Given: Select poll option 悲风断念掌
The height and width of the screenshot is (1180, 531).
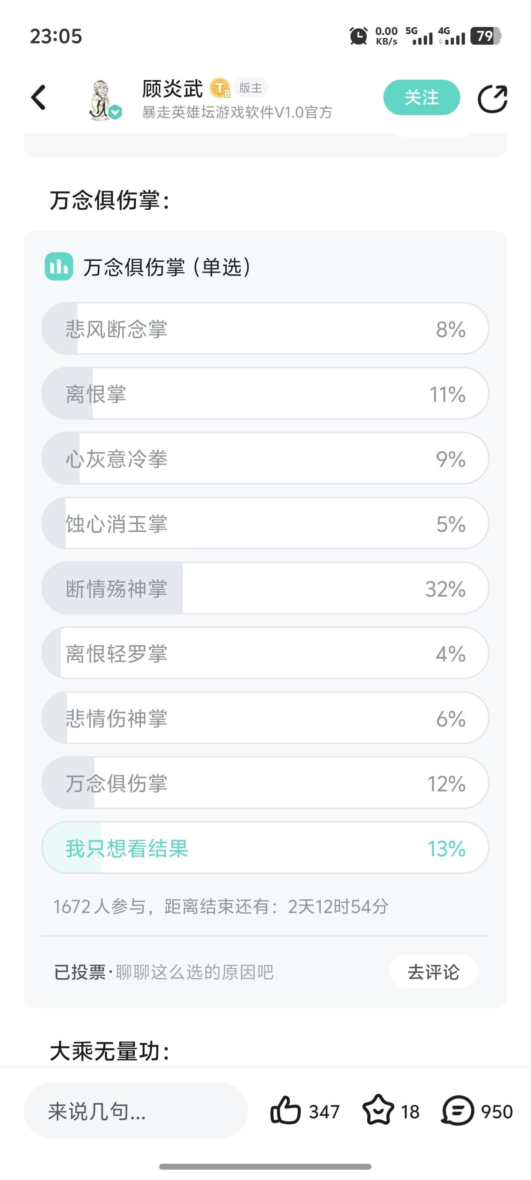Looking at the screenshot, I should click(x=265, y=328).
